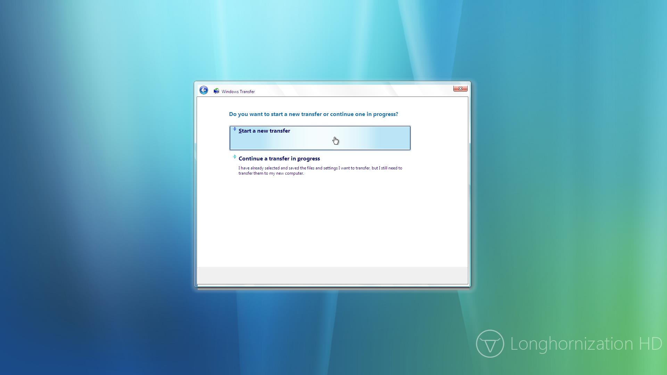Click the Windows Transfer computer icon

[x=216, y=91]
